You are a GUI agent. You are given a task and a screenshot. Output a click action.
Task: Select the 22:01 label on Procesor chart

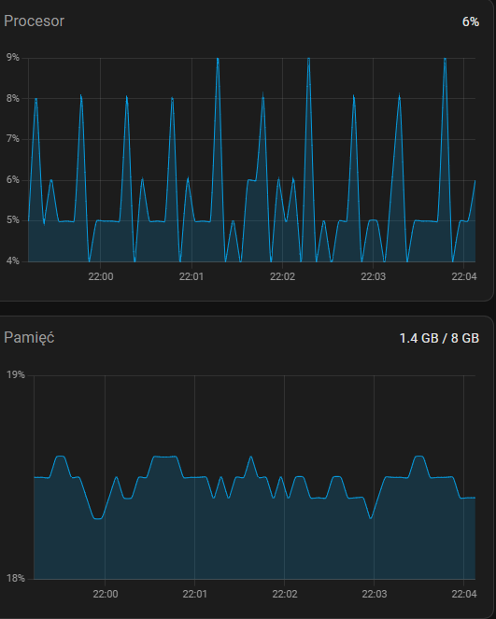click(x=191, y=276)
